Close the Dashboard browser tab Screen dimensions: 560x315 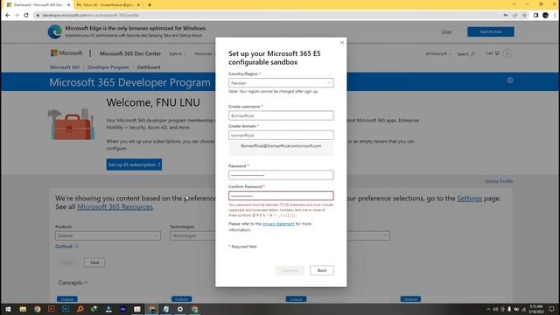[69, 5]
